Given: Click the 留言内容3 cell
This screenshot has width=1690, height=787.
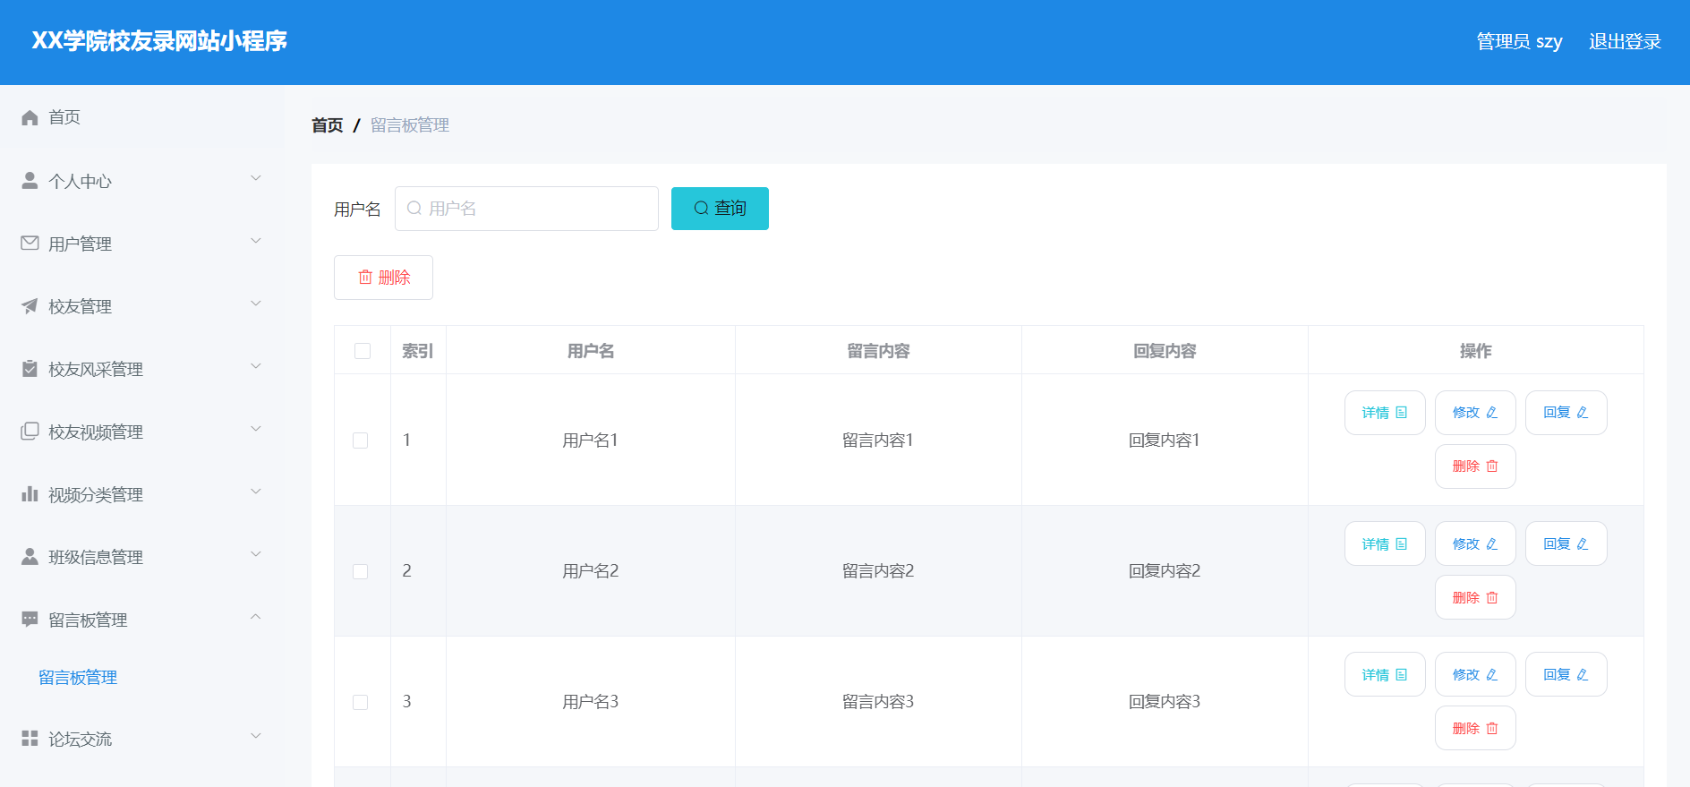Looking at the screenshot, I should pyautogui.click(x=878, y=702).
